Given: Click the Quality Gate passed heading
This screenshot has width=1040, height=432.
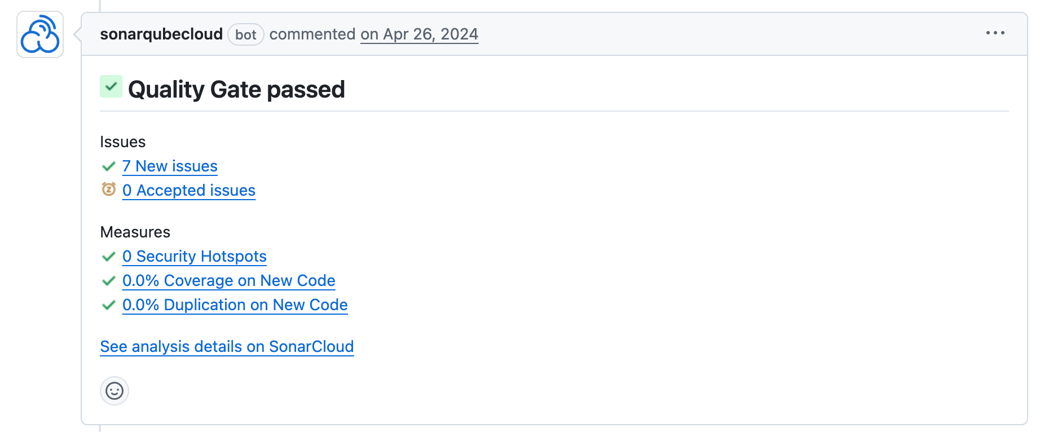Looking at the screenshot, I should click(x=236, y=90).
